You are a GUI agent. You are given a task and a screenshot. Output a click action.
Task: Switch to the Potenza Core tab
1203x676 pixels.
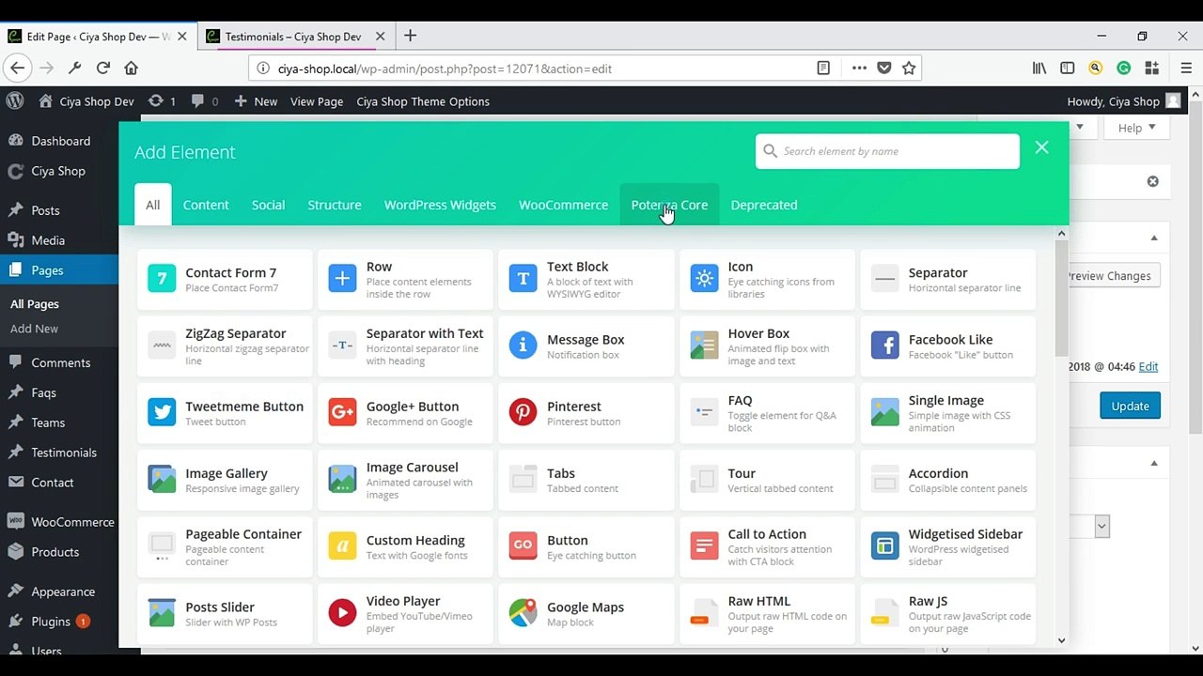click(669, 205)
